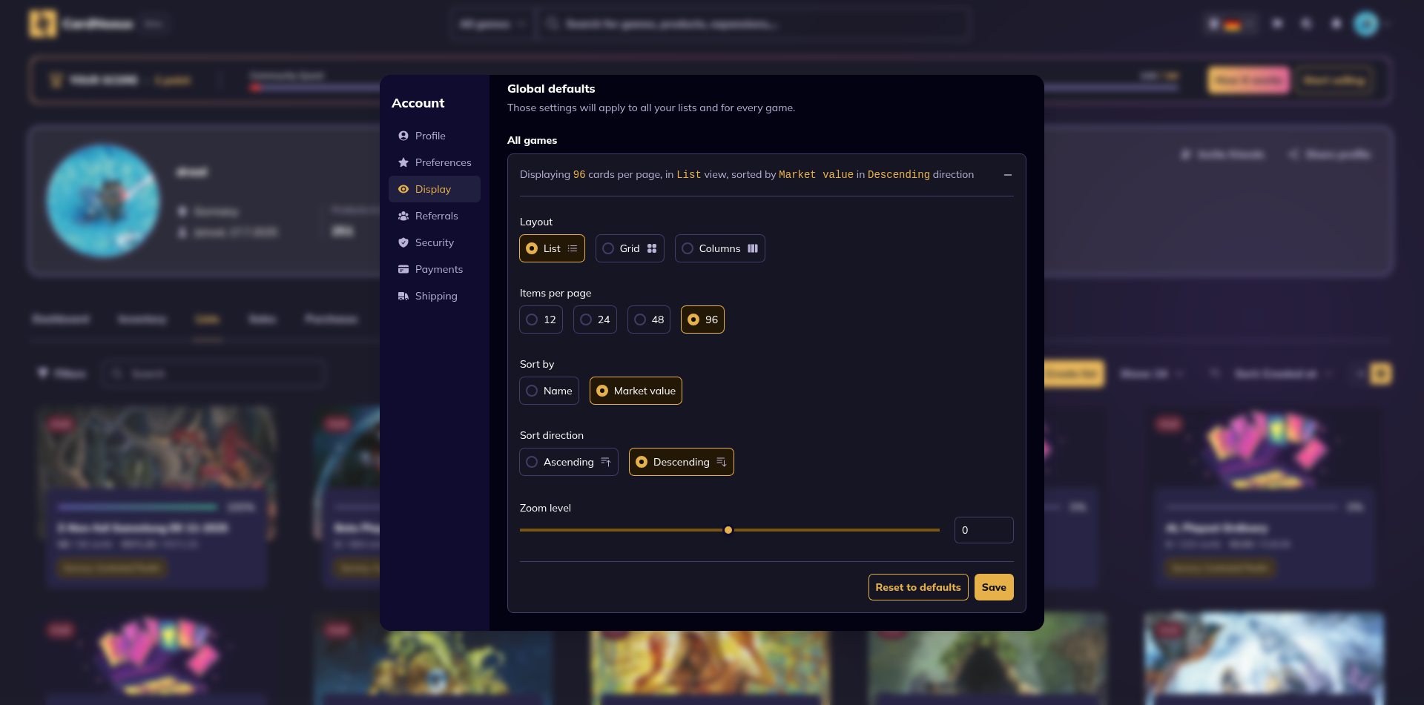
Task: Click Reset to defaults button
Action: [x=917, y=587]
